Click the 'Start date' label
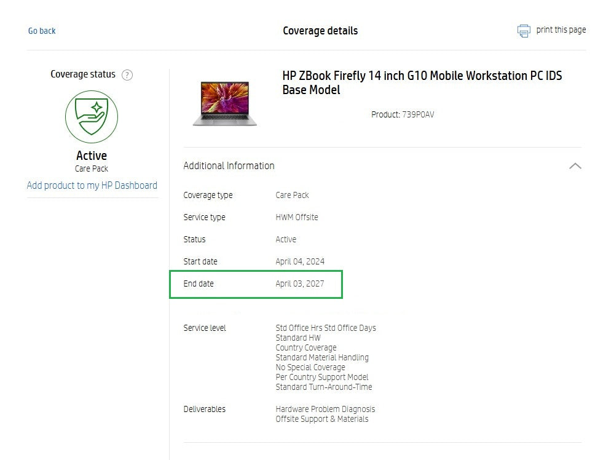The image size is (614, 460). 200,261
